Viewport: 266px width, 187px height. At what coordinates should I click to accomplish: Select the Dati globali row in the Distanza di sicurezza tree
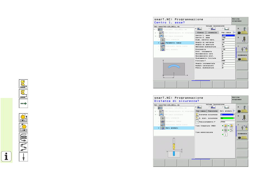click(x=174, y=128)
